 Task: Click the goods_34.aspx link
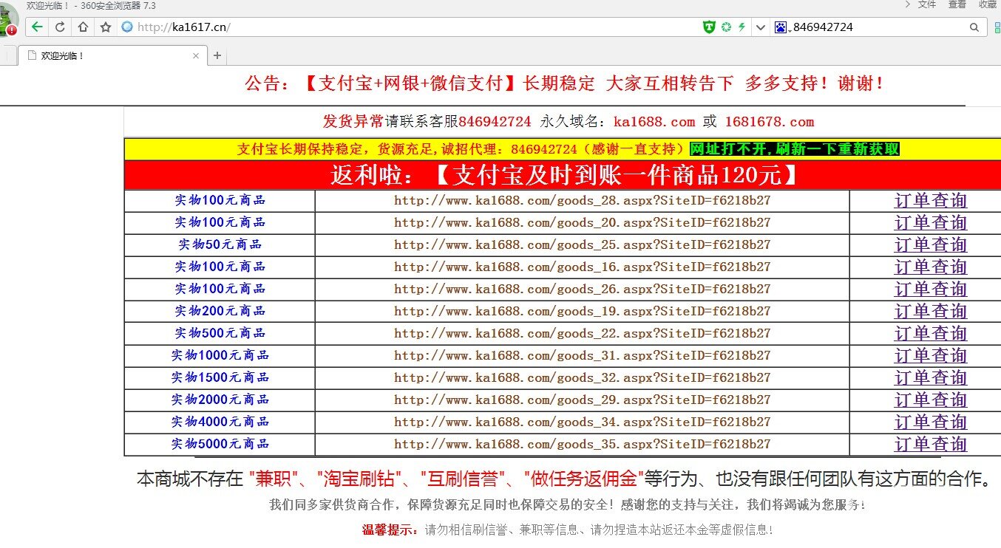click(x=583, y=422)
